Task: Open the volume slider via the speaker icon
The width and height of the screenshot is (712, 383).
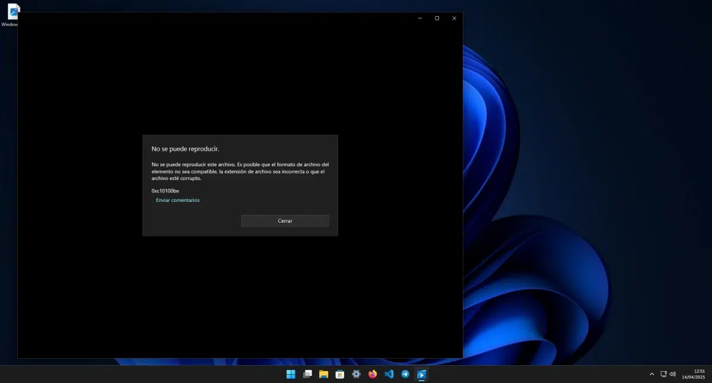Action: 672,373
